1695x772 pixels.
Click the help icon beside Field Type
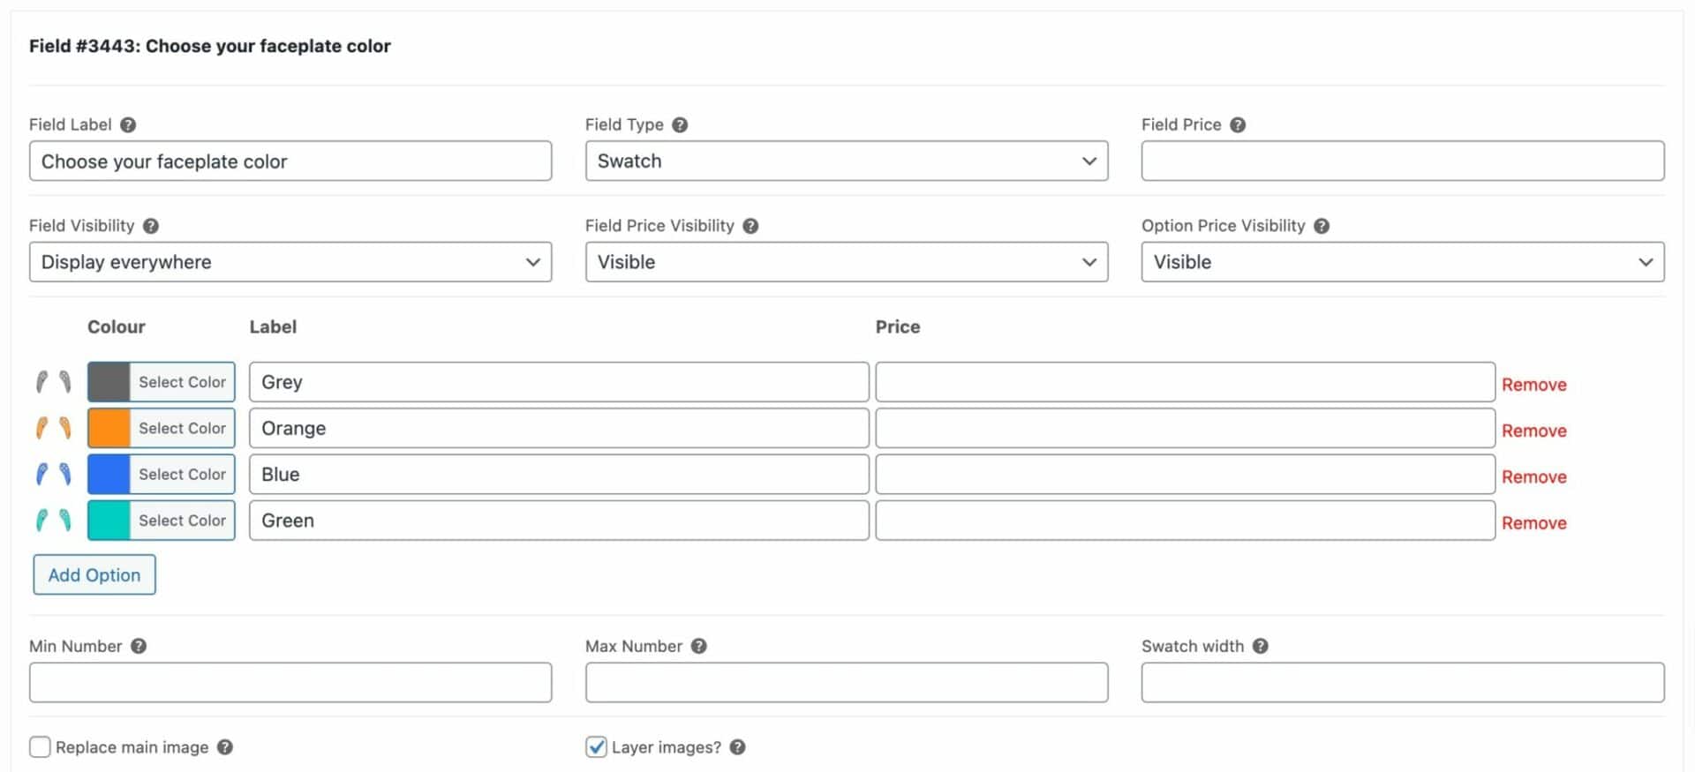680,124
